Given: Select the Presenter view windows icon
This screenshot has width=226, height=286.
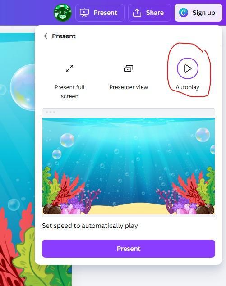Looking at the screenshot, I should pos(129,68).
